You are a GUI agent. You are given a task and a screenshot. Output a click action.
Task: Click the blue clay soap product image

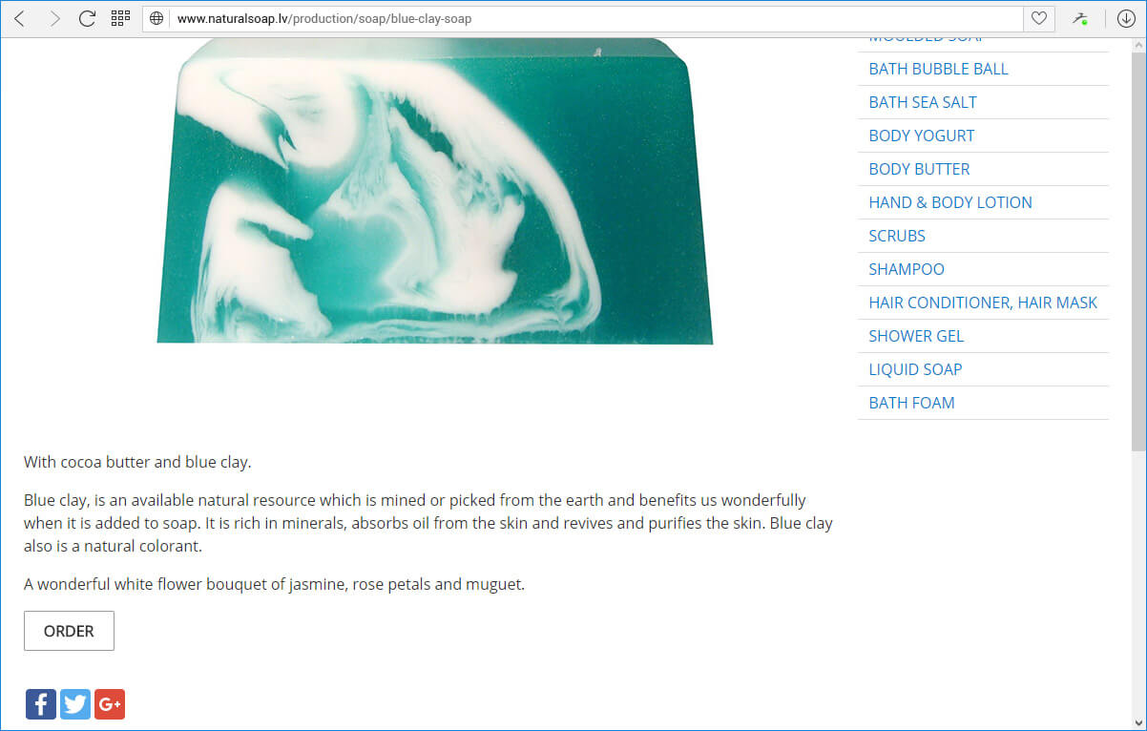point(434,191)
